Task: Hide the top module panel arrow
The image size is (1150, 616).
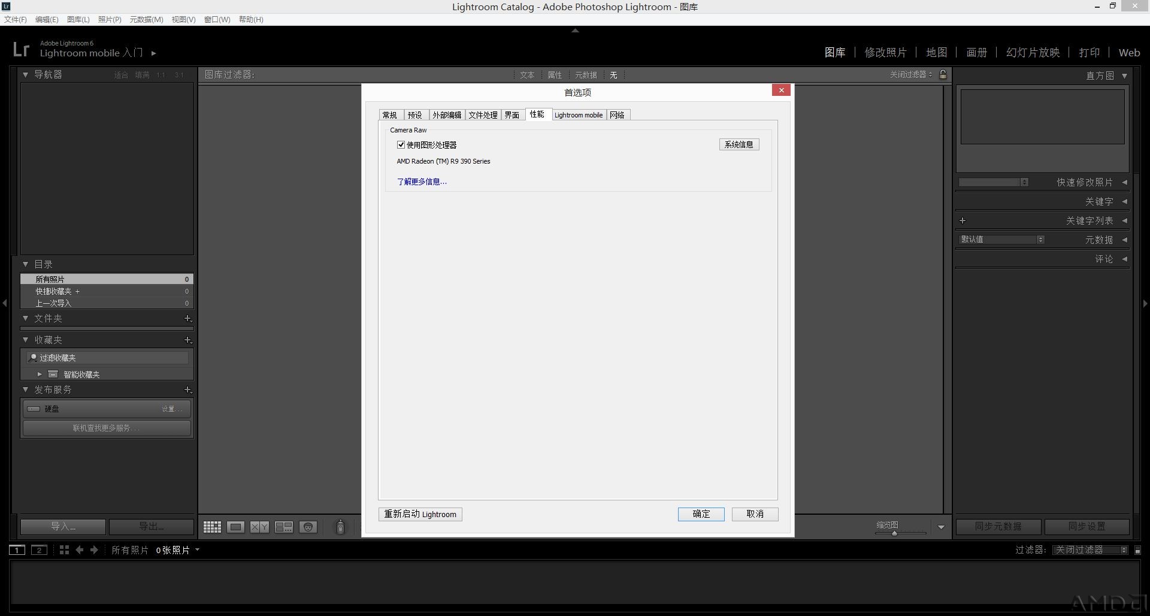Action: (575, 30)
